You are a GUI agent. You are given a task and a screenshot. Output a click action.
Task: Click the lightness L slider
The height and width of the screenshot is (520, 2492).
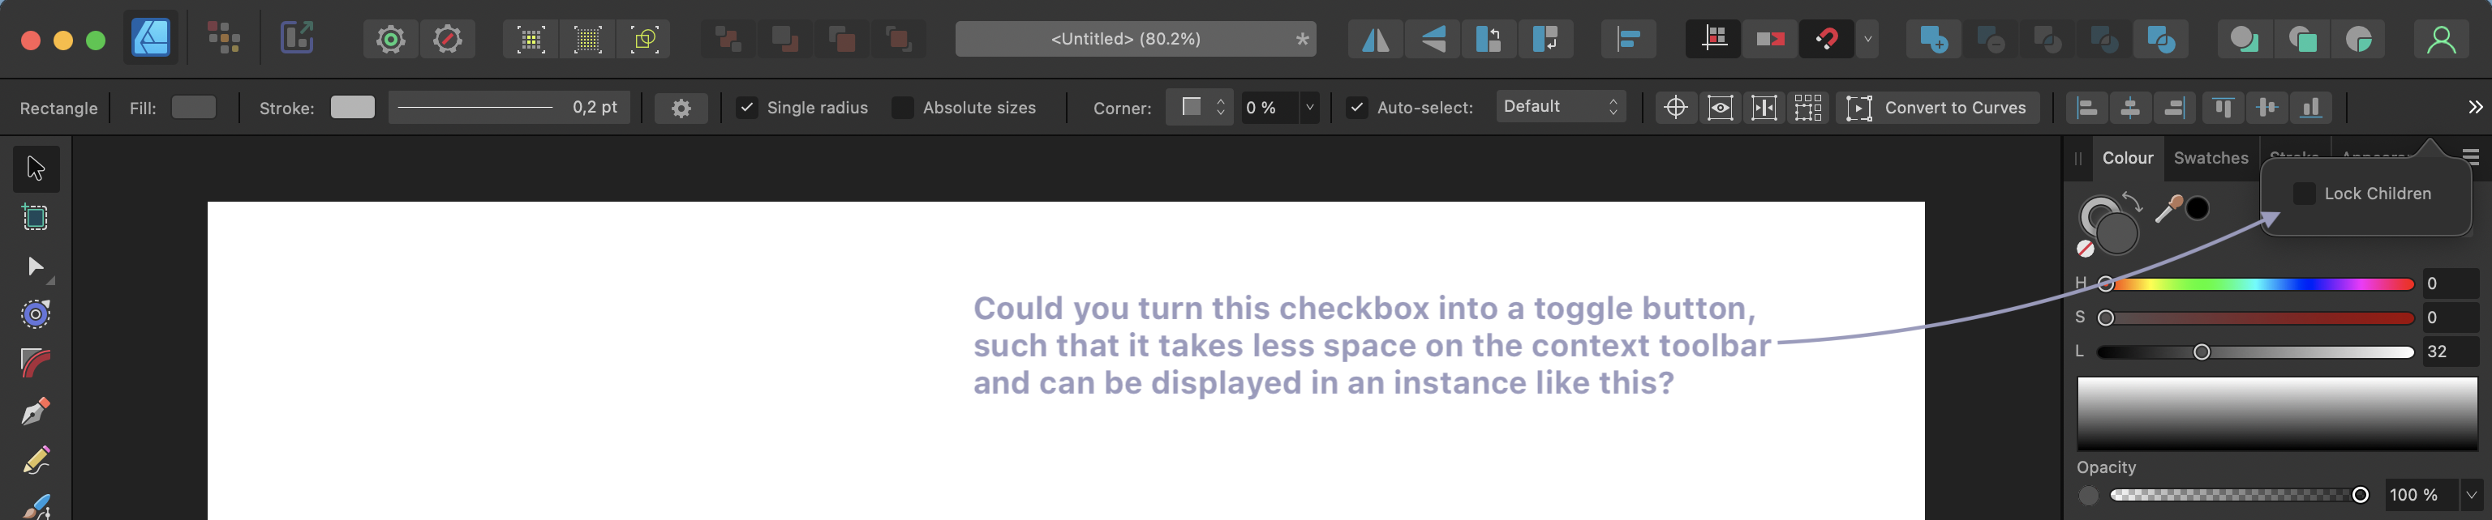tap(2255, 352)
